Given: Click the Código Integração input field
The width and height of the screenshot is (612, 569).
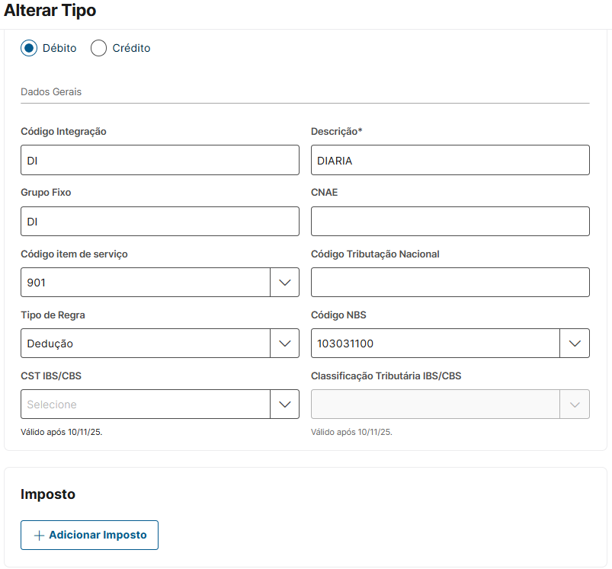Looking at the screenshot, I should [x=160, y=160].
